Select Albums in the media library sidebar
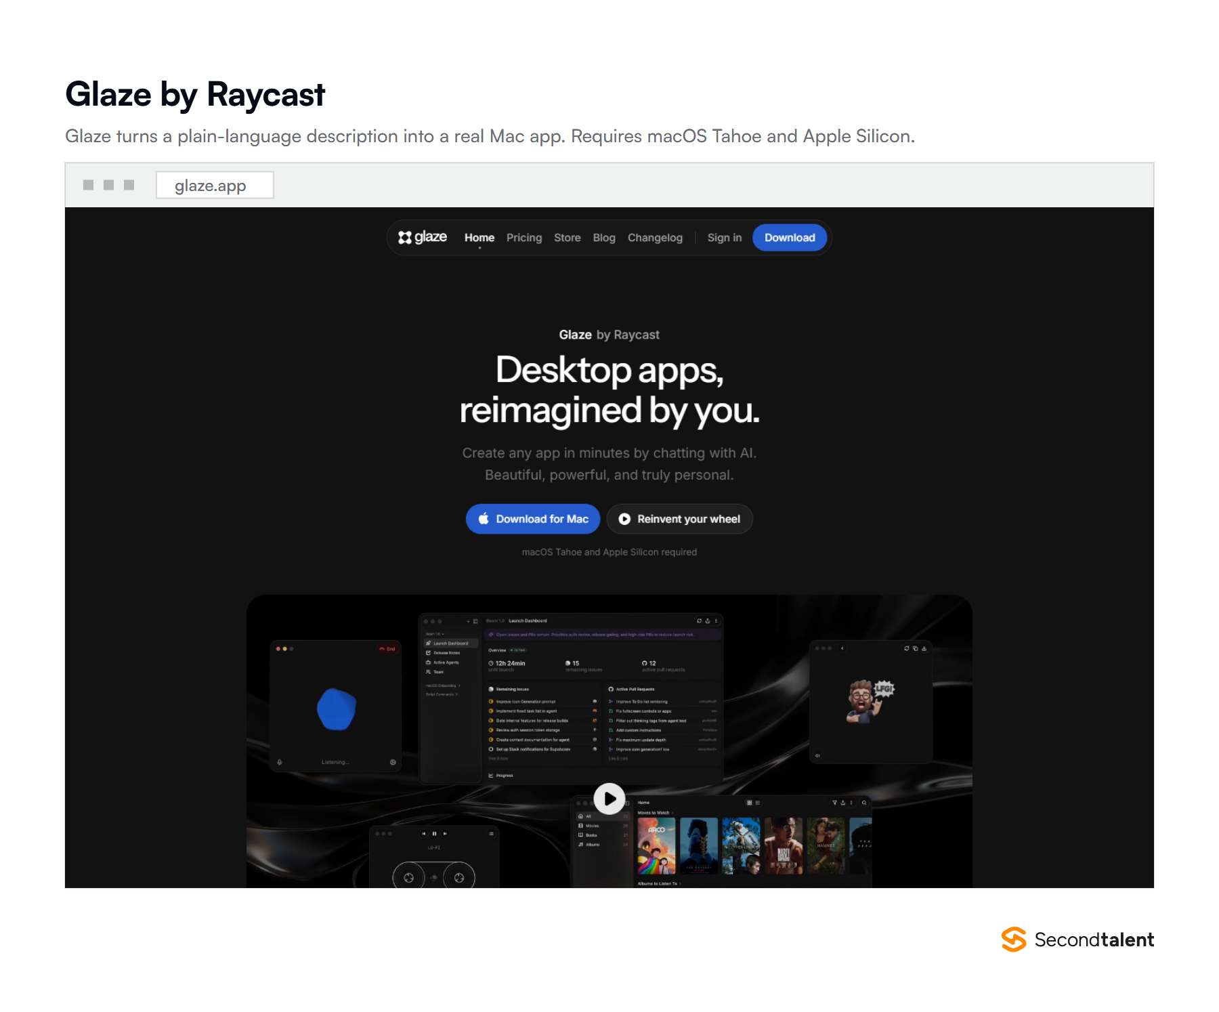The height and width of the screenshot is (1012, 1219). tap(603, 845)
